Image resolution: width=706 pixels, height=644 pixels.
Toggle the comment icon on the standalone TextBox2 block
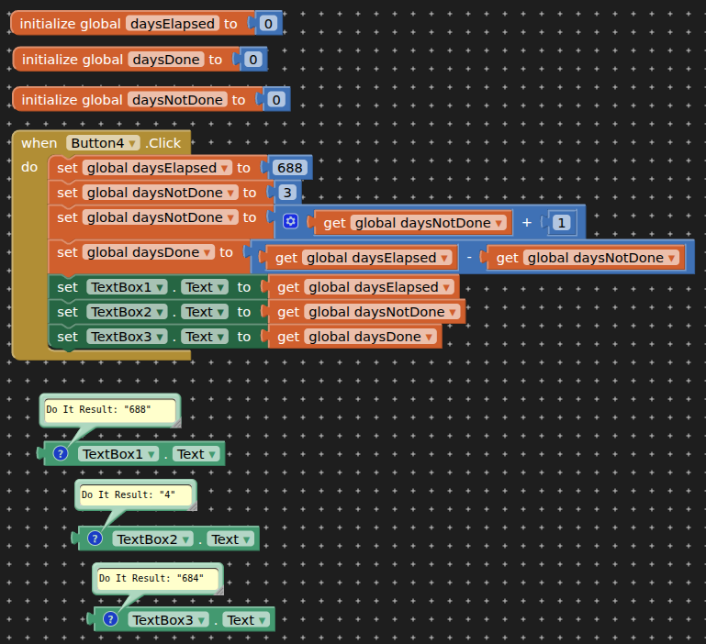coord(95,539)
